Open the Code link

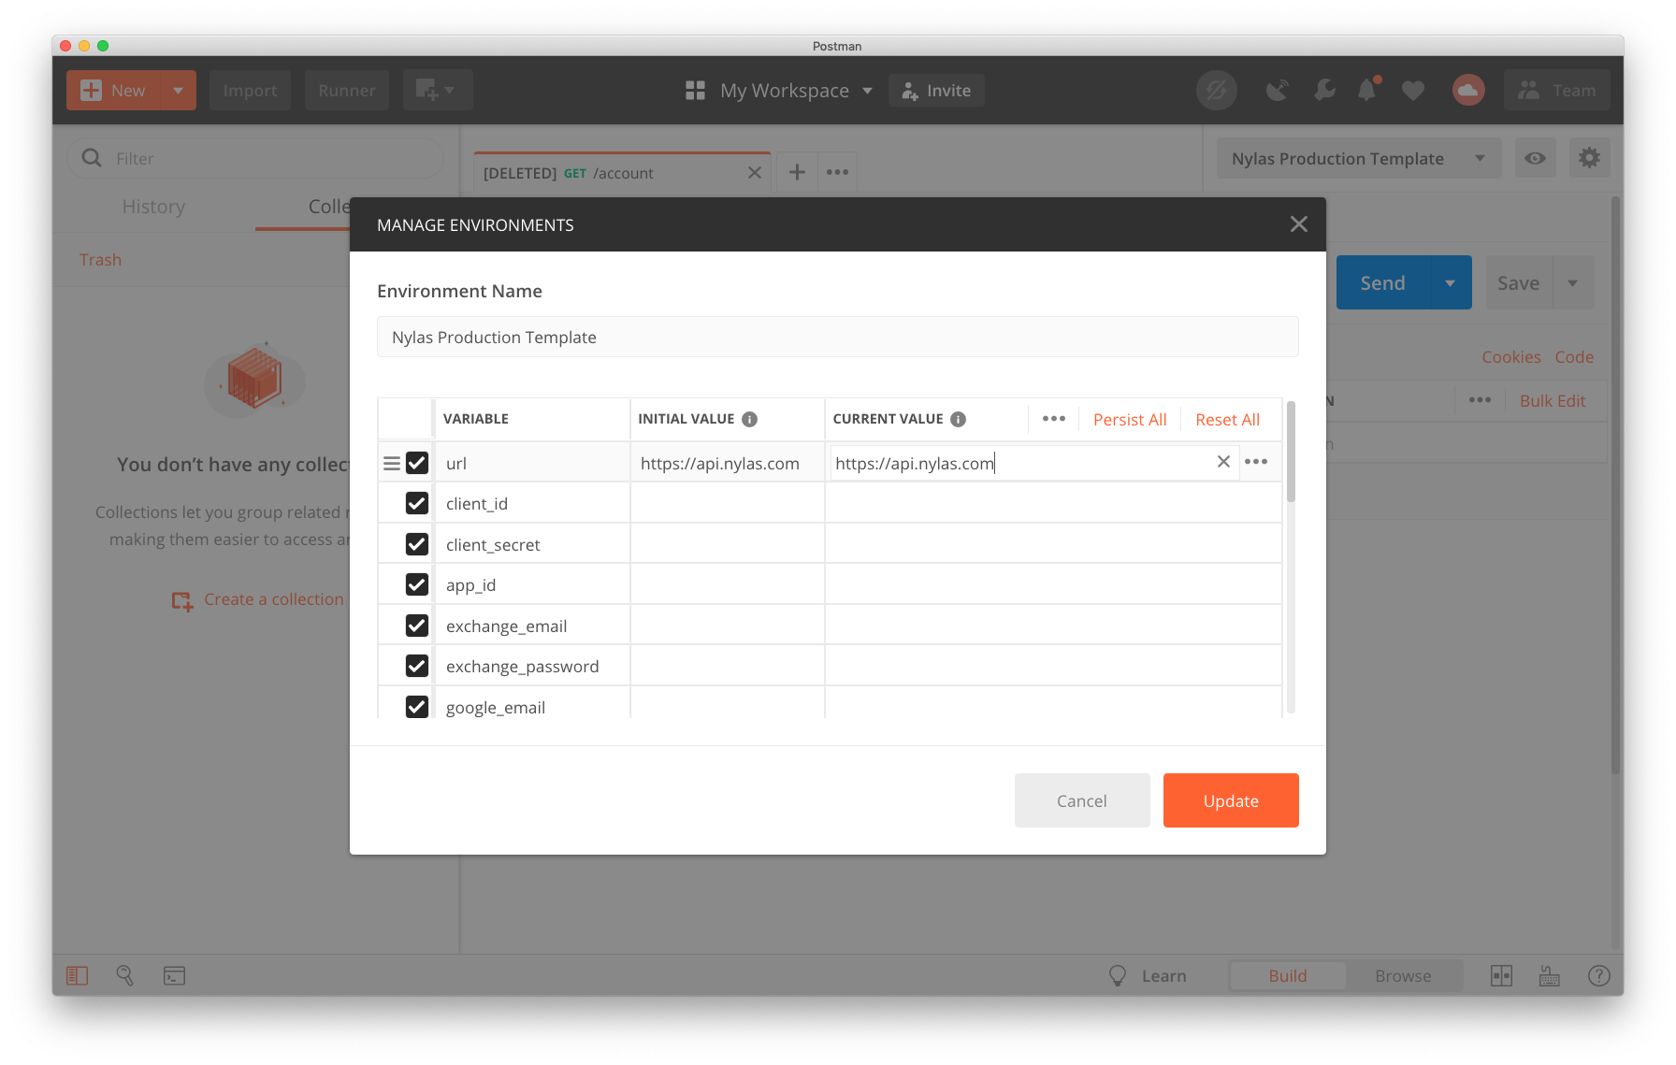(x=1574, y=357)
